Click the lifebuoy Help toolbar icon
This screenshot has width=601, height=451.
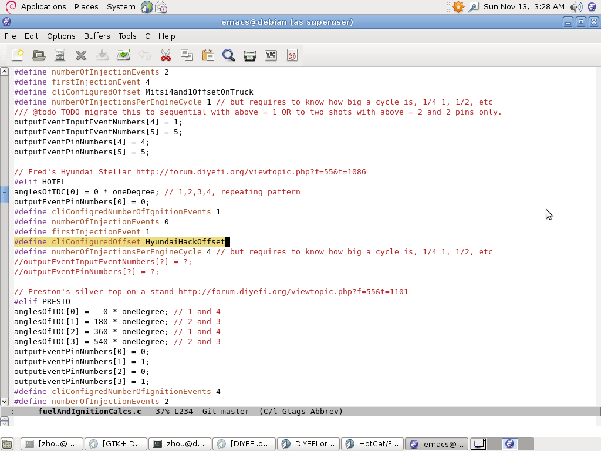[x=292, y=55]
